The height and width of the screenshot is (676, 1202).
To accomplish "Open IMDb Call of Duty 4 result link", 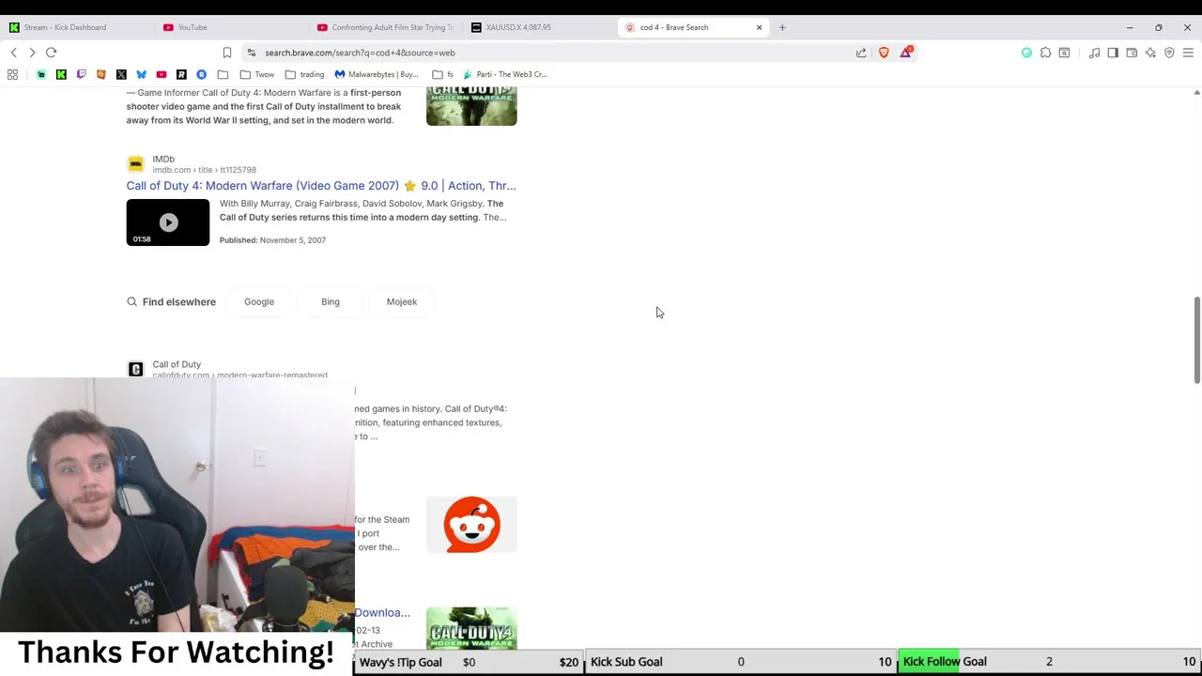I will point(321,186).
